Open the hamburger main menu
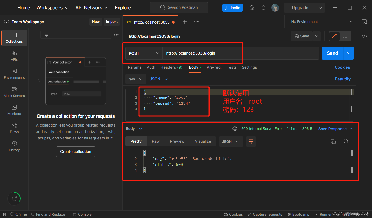Viewport: 372px width, 218px height. pyautogui.click(x=7, y=8)
